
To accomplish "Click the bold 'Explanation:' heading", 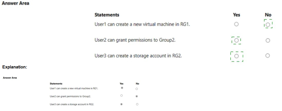I will (15, 67).
